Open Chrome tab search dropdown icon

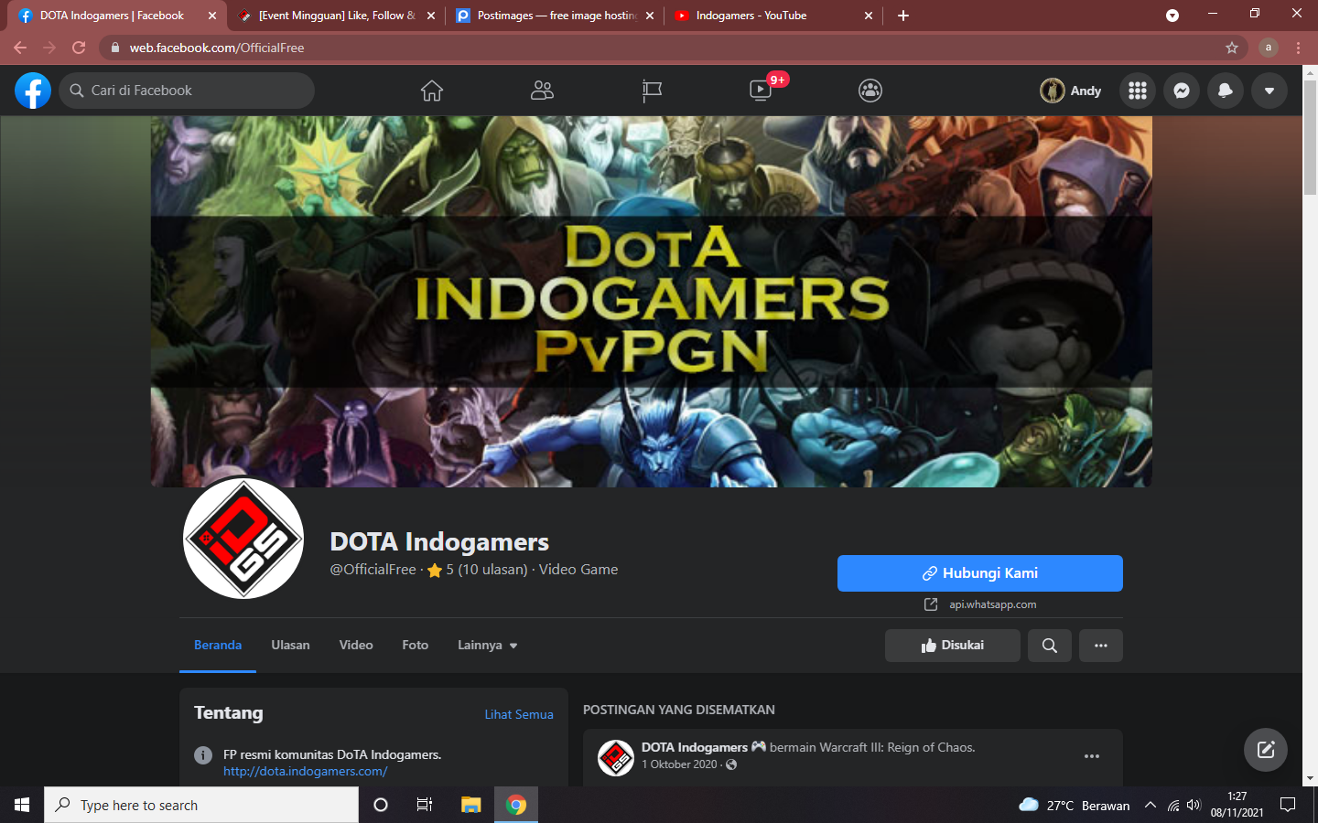(1172, 16)
